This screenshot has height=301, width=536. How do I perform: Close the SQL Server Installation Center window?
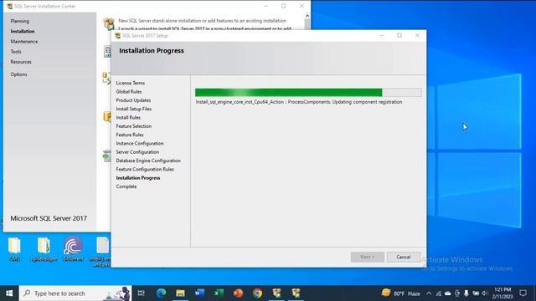301,6
